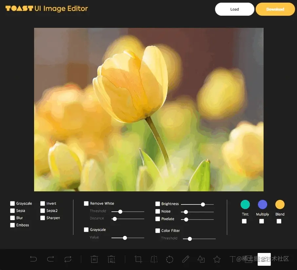Image resolution: width=297 pixels, height=270 pixels.
Task: Click the TOAST UI Image Editor logo
Action: pos(47,9)
